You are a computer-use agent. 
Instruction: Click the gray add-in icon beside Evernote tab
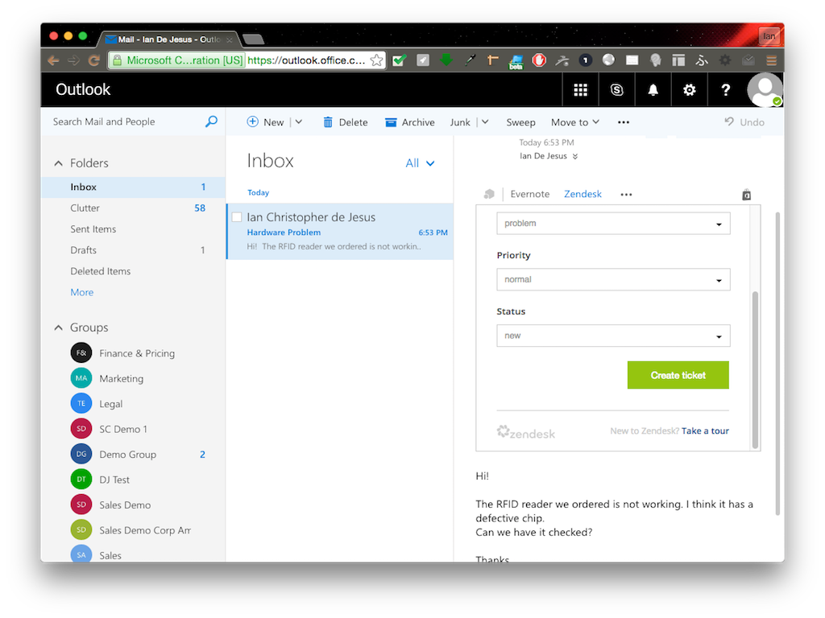pos(490,193)
